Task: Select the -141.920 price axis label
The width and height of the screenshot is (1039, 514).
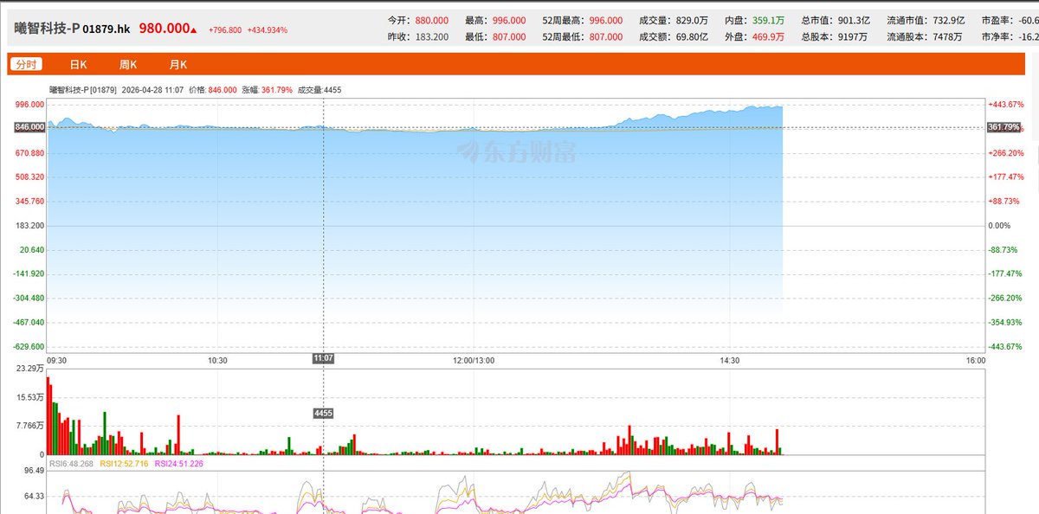Action: pos(29,273)
